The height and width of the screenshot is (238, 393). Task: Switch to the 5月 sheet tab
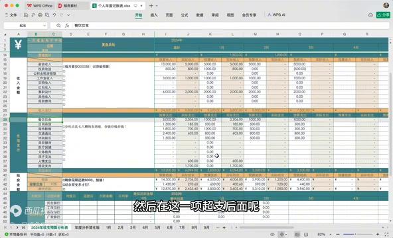pyautogui.click(x=157, y=227)
